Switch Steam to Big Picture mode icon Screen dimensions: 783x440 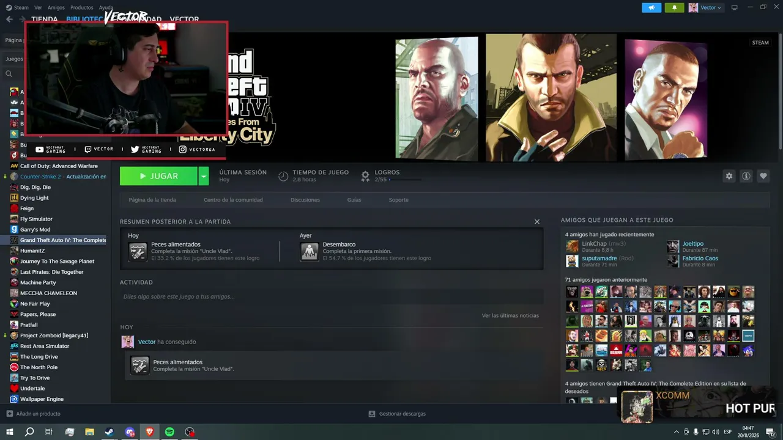click(x=735, y=7)
